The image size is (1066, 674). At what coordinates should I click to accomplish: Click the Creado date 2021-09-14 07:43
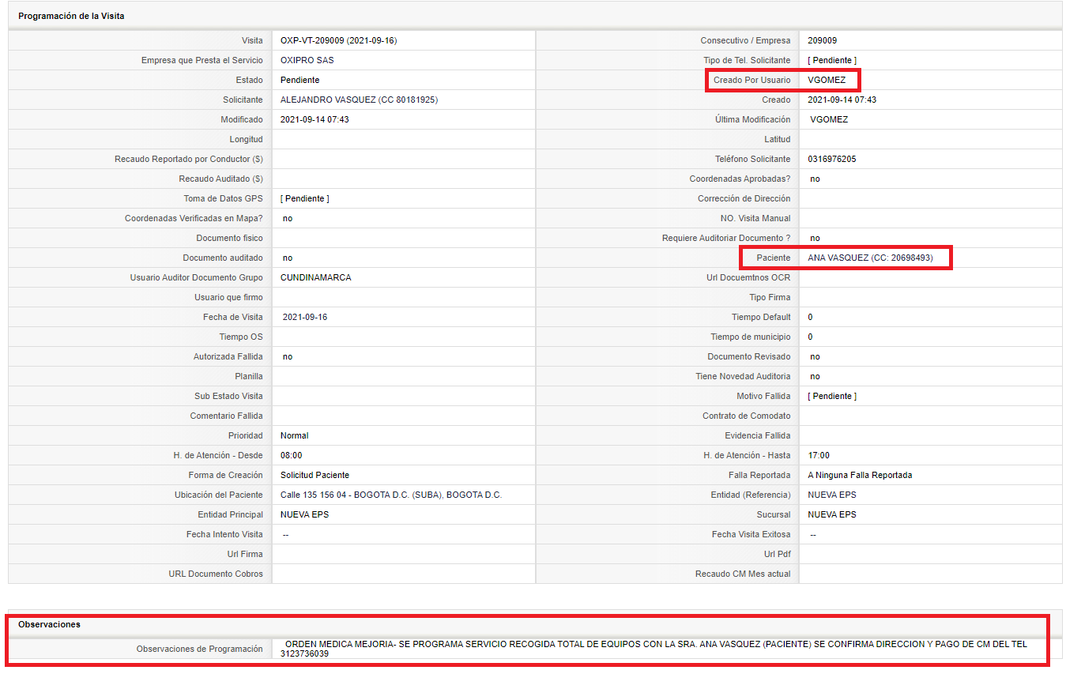point(842,100)
